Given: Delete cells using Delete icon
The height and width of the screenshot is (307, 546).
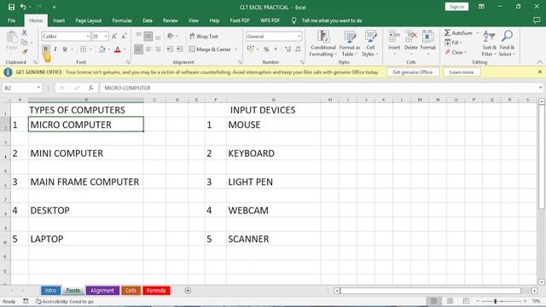Looking at the screenshot, I should click(x=411, y=43).
